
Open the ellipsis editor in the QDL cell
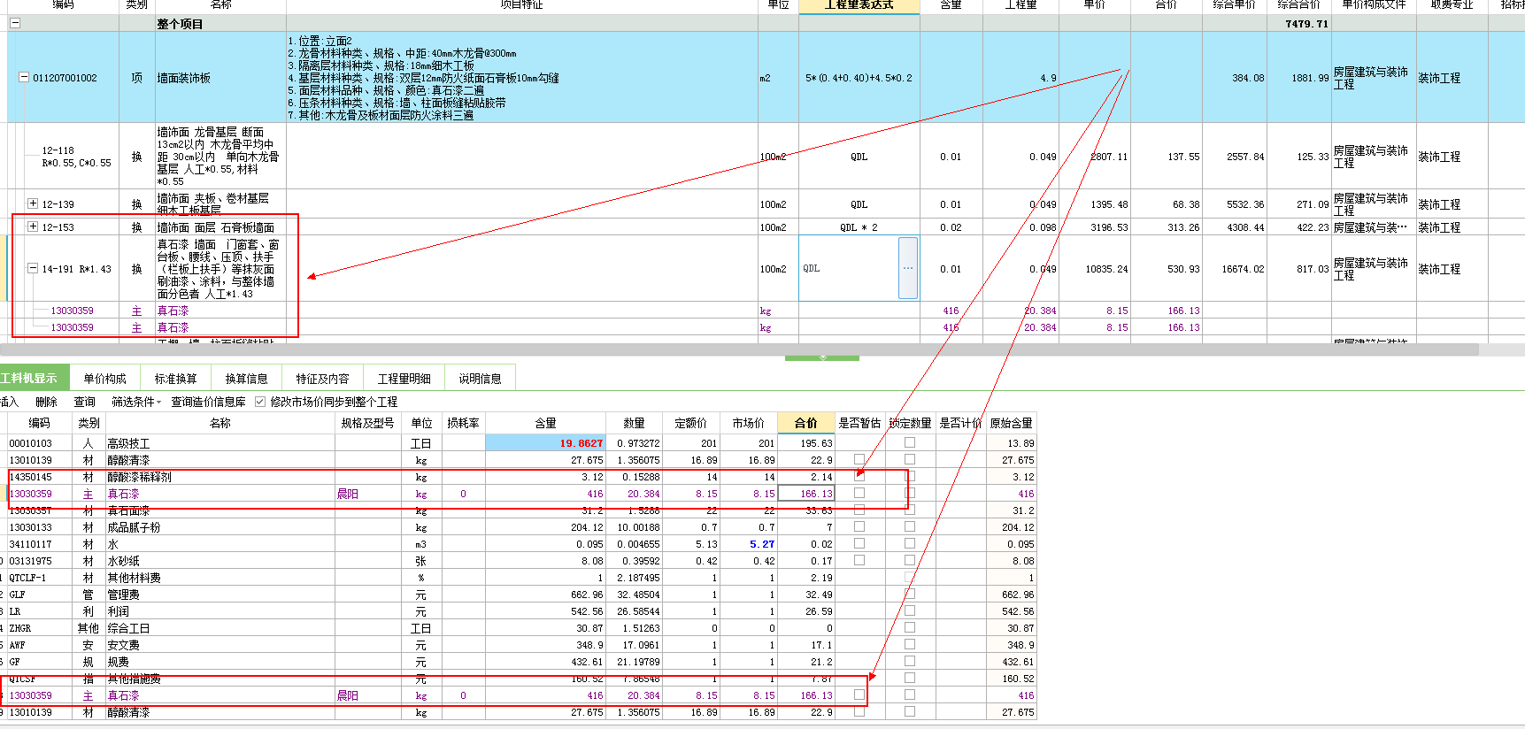(x=908, y=268)
